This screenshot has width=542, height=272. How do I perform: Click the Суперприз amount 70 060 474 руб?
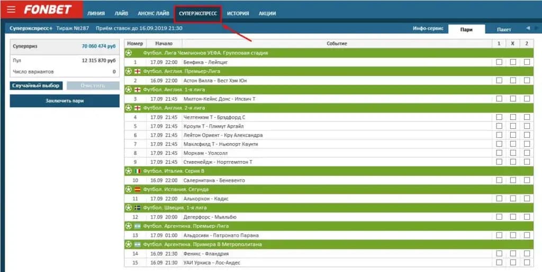(x=98, y=46)
